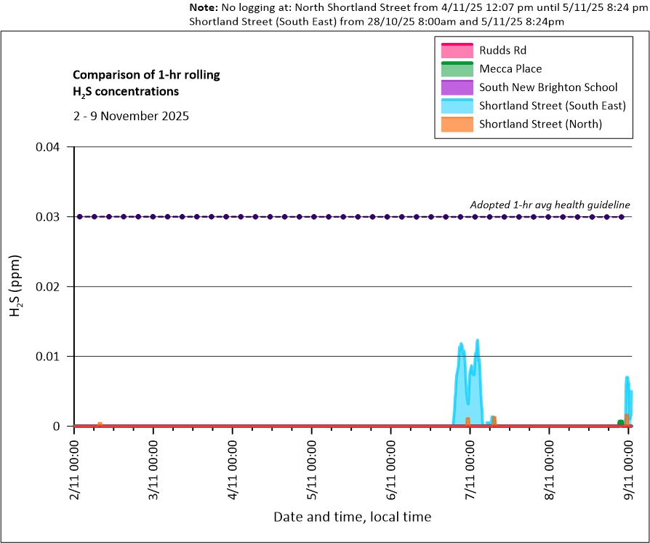Screen dimensions: 650x543
Task: Click the tallest blue peak near 7/11
Action: pos(477,341)
